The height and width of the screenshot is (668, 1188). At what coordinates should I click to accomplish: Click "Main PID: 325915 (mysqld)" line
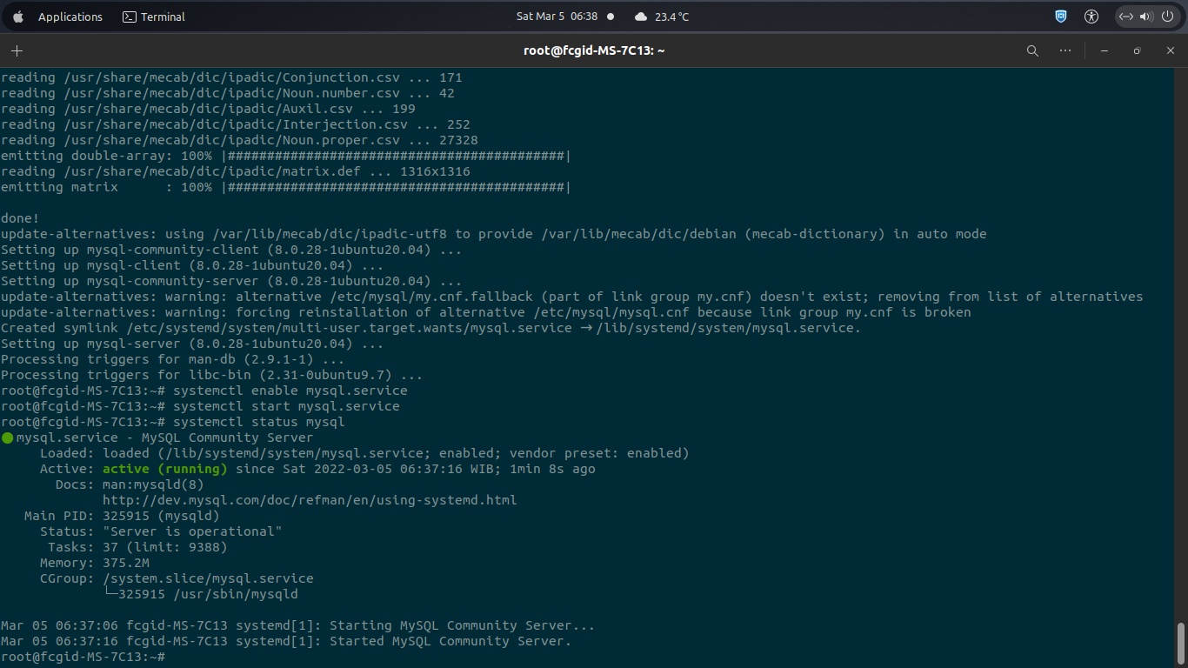tap(122, 516)
